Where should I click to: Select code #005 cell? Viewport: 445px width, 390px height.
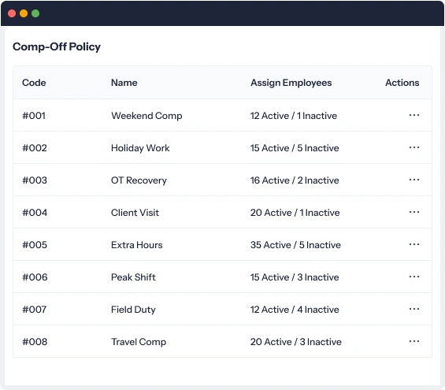point(35,245)
